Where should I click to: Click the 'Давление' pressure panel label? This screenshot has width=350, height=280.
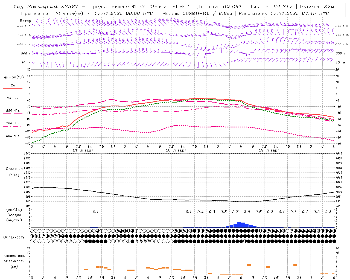(x=14, y=169)
